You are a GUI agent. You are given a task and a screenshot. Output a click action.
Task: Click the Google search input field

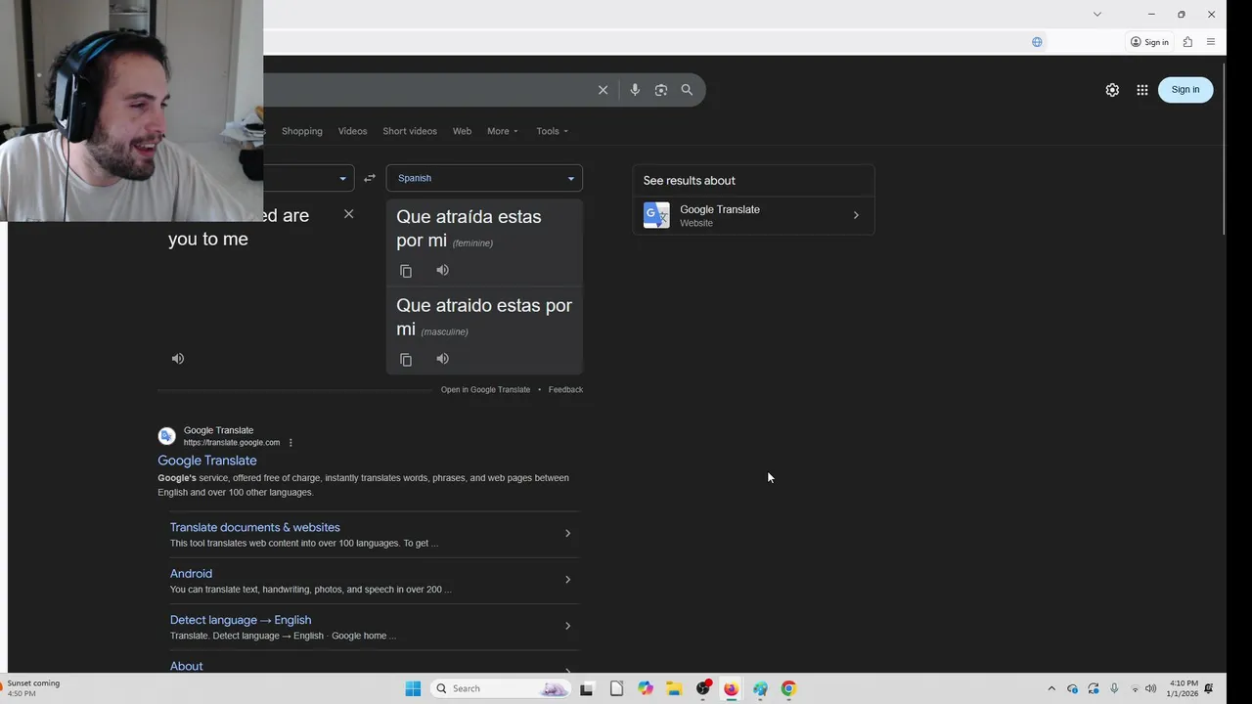[x=430, y=90]
